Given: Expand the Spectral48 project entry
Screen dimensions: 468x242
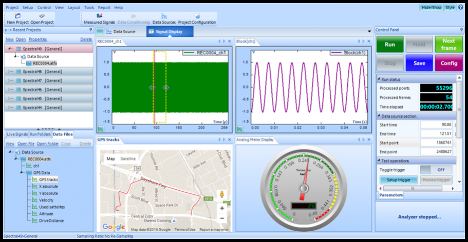Looking at the screenshot, I should (11, 72).
